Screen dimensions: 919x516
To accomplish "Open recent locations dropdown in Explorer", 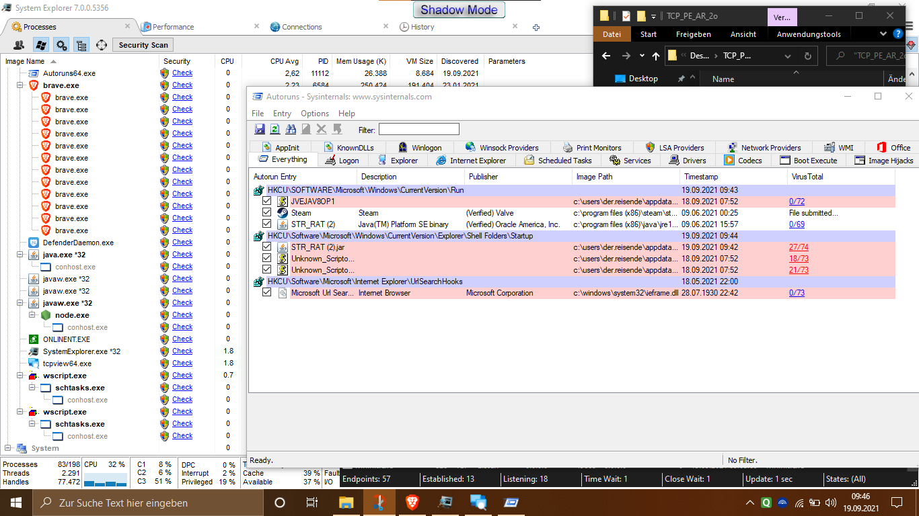I will click(642, 56).
